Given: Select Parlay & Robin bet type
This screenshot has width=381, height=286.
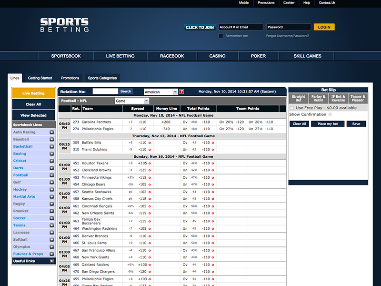Looking at the screenshot, I should point(318,98).
